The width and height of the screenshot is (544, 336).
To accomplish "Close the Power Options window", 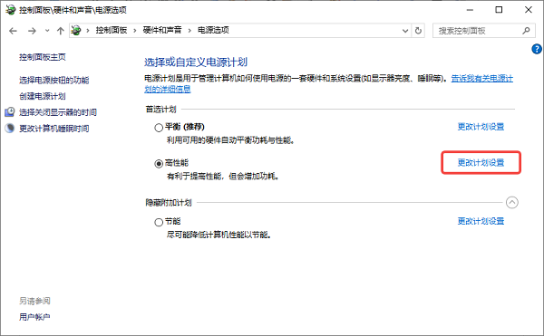I will tap(529, 10).
